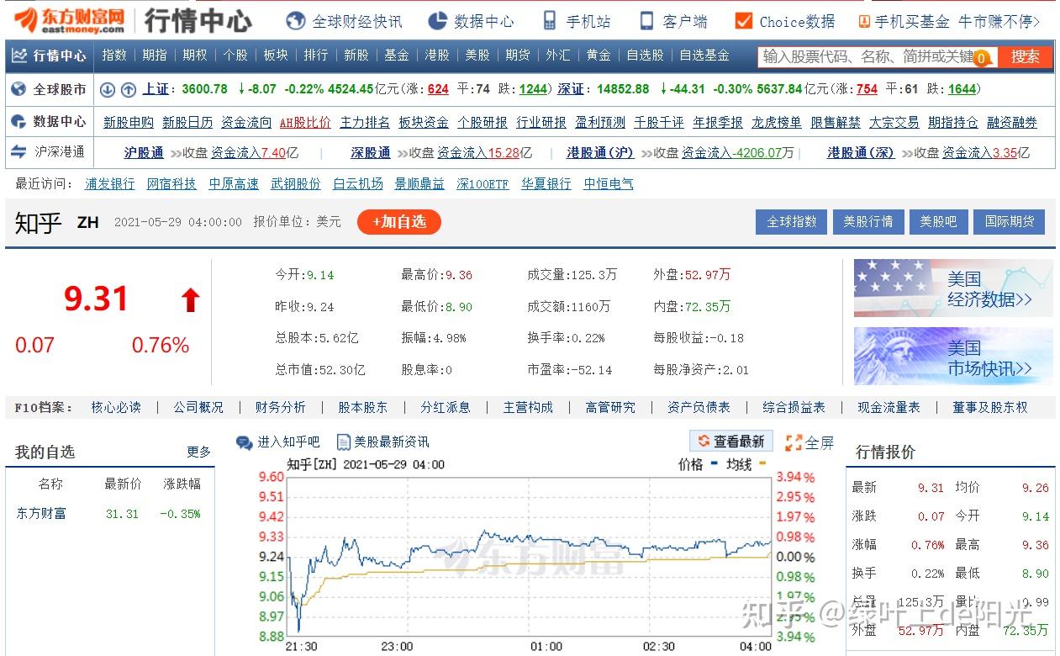Click the blue 价格 legend marker

714,463
